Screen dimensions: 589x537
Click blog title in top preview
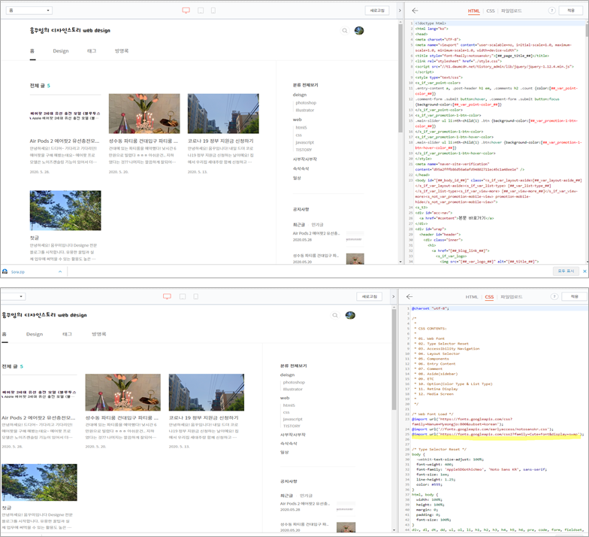coord(70,30)
